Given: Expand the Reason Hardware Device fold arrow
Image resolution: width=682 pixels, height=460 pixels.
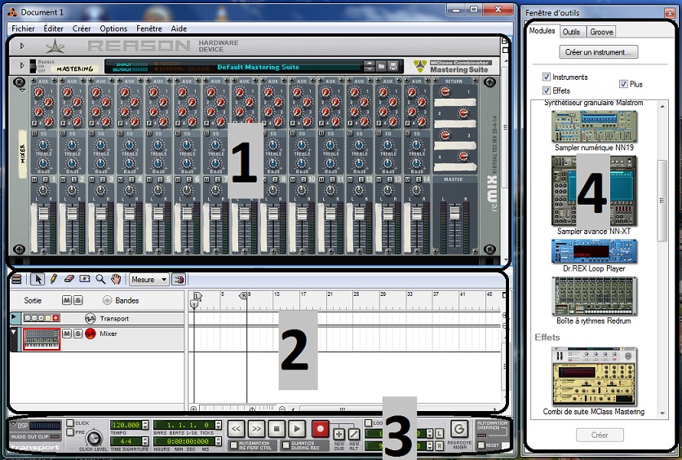Looking at the screenshot, I should (22, 46).
